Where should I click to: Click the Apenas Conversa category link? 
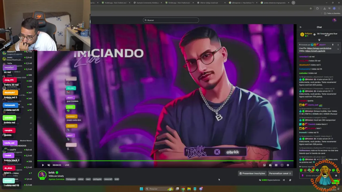point(56,179)
